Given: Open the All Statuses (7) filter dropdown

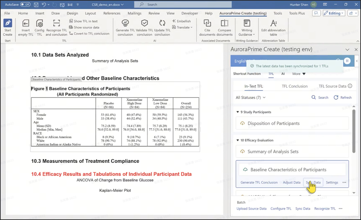Looking at the screenshot, I should coord(250,98).
